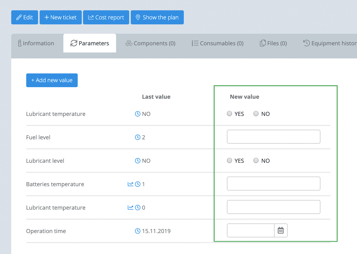Click the Add new value button
Image resolution: width=357 pixels, height=254 pixels.
52,80
